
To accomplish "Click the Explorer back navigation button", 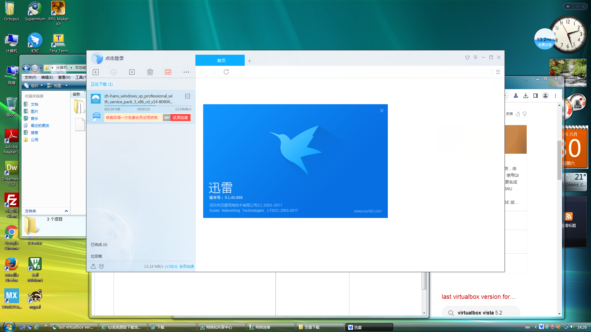I will pyautogui.click(x=26, y=68).
